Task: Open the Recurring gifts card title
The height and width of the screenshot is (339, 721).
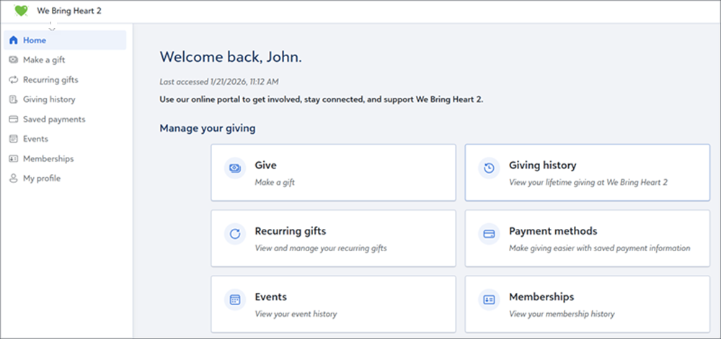Action: coord(290,231)
